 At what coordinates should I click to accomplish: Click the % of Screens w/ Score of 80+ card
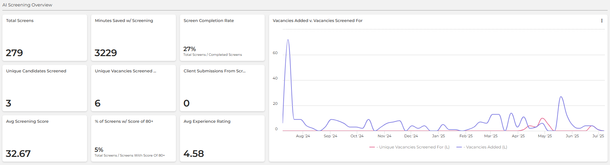coord(133,138)
